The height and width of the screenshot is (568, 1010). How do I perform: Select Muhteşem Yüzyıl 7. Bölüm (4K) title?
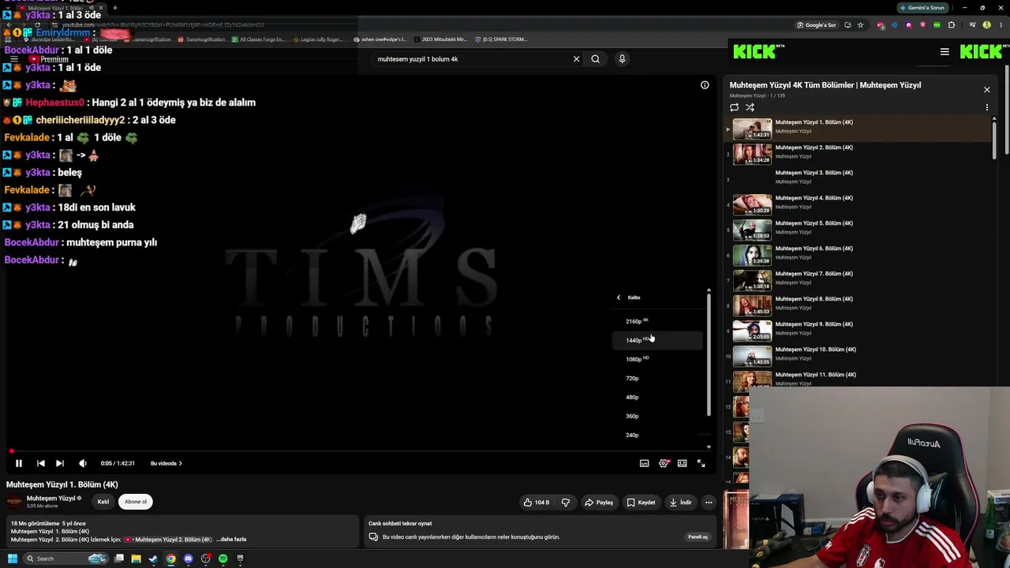pos(814,274)
